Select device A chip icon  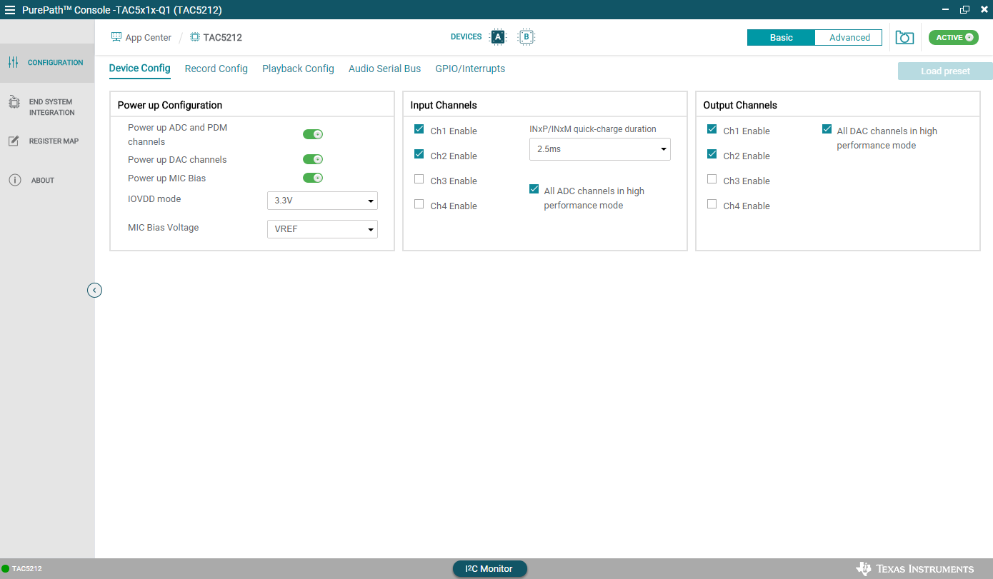point(498,37)
